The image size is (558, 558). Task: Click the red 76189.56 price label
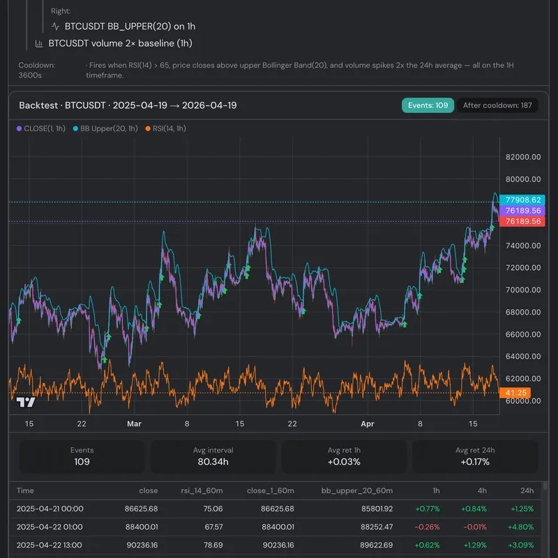[522, 221]
